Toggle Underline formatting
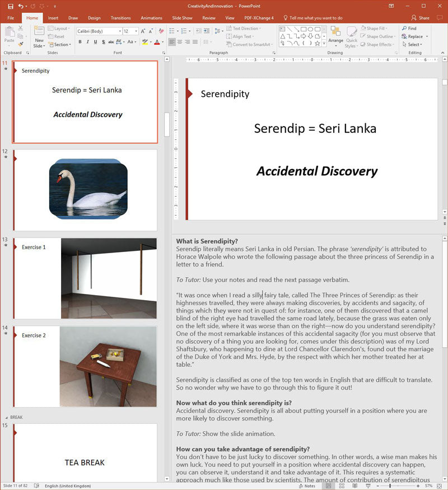The image size is (448, 490). [x=95, y=42]
